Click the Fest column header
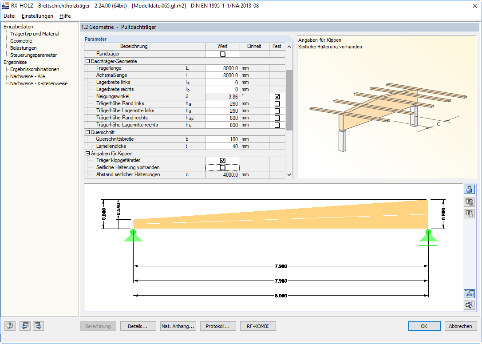482x344 pixels. coord(277,46)
